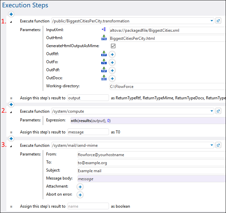The width and height of the screenshot is (226, 213).
Task: Add the Abort on error parameter
Action: coord(81,195)
